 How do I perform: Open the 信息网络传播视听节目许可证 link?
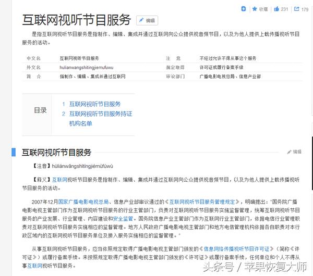(x=236, y=249)
